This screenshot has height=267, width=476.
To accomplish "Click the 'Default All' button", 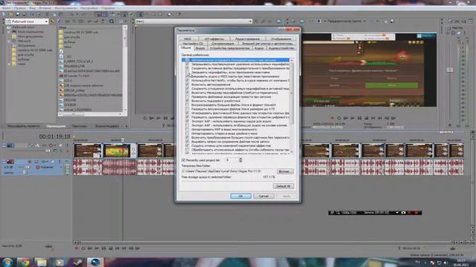I will [283, 186].
